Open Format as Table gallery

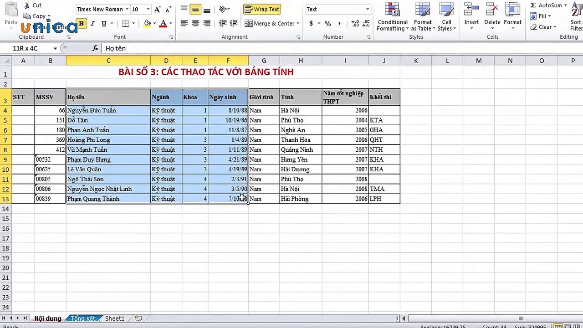423,17
